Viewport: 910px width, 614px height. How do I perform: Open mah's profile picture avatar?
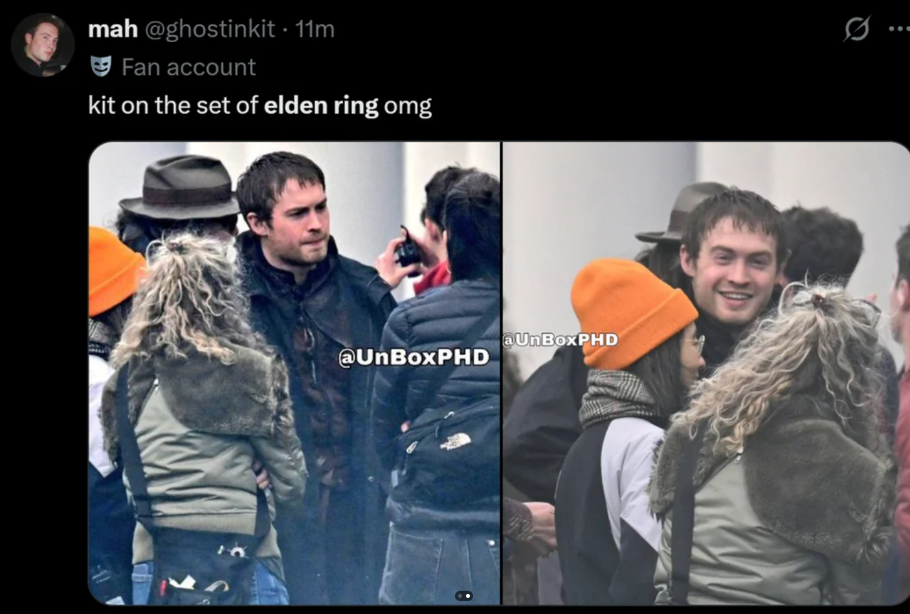[x=43, y=45]
